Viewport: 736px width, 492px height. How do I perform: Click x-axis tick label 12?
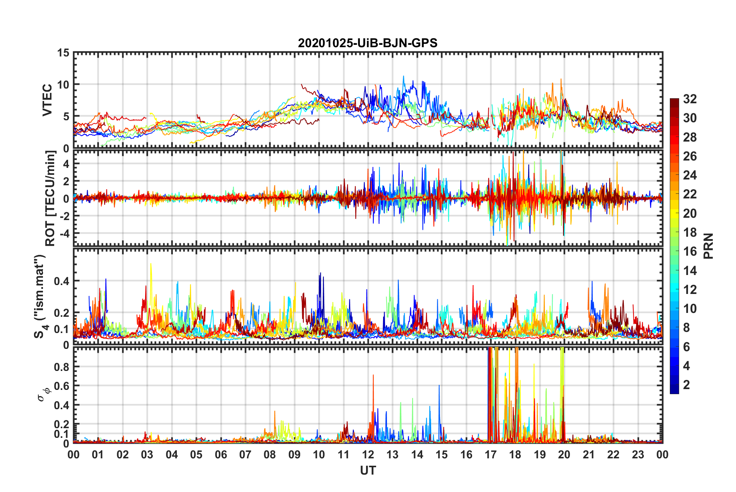pyautogui.click(x=368, y=454)
